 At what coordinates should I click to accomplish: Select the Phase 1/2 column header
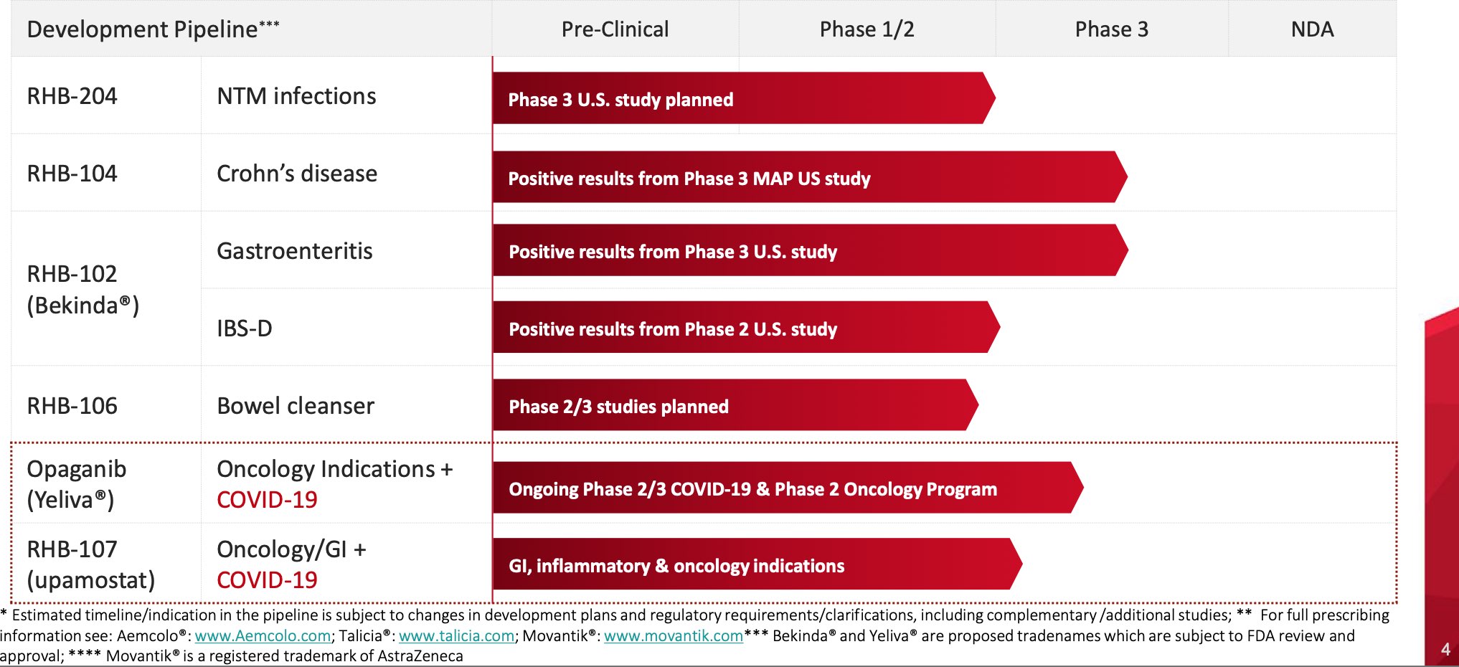point(867,29)
